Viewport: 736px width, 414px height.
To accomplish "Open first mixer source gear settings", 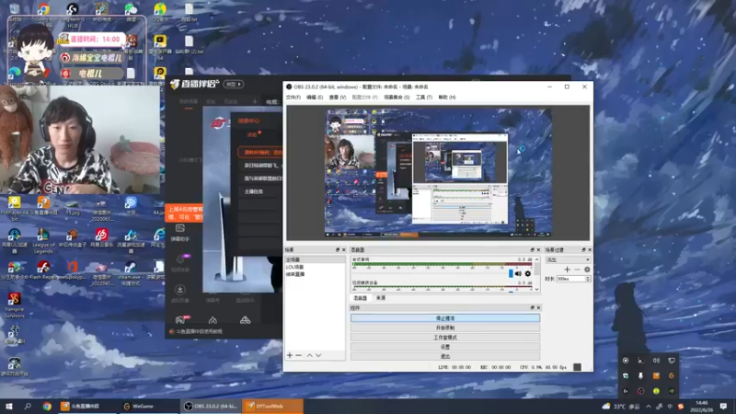I will point(527,273).
